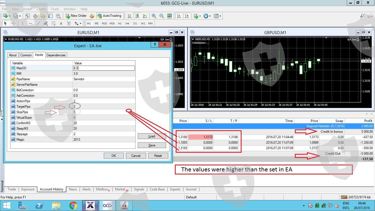Viewport: 375px width, 211px height.
Task: Launch MetaEditor from the toolbar
Action: pyautogui.click(x=92, y=16)
